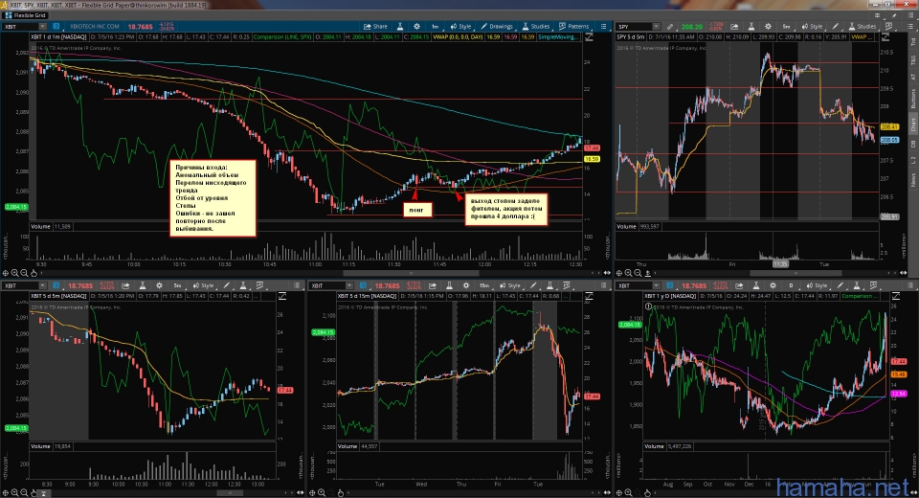Open News sidebar tab on right edge
Viewport: 919px width, 498px height.
click(913, 179)
